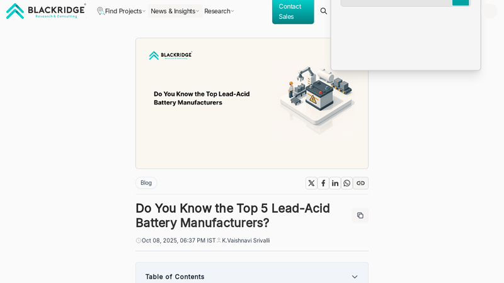
Task: Click the copy title icon
Action: [x=360, y=215]
